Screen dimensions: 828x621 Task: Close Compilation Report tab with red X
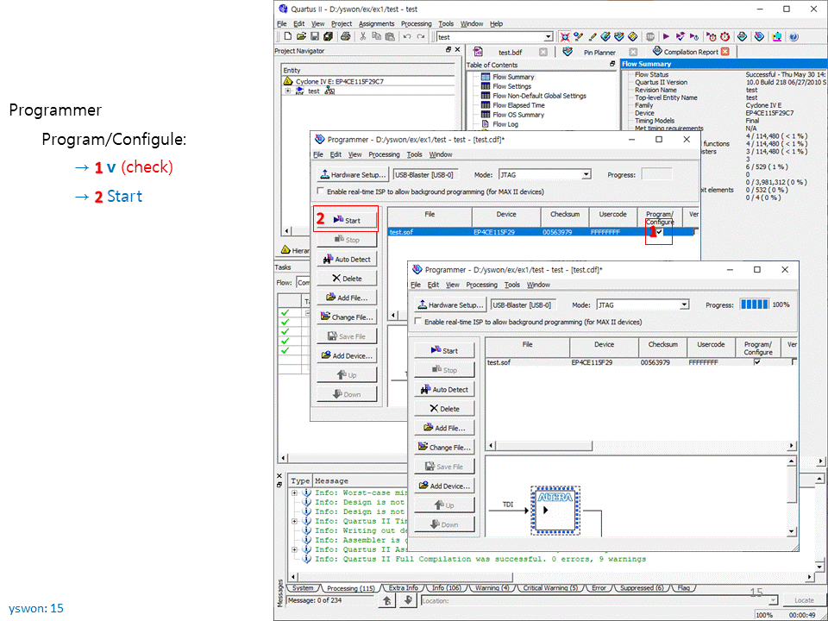click(724, 51)
